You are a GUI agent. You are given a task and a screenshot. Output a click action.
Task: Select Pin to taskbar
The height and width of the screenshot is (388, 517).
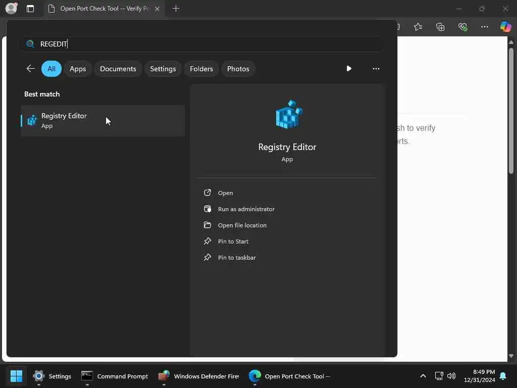pyautogui.click(x=237, y=258)
